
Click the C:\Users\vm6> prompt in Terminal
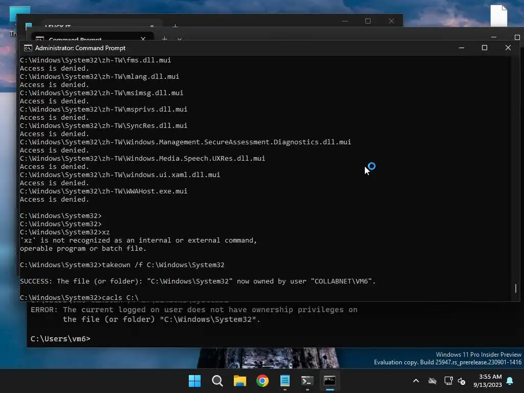coord(60,339)
